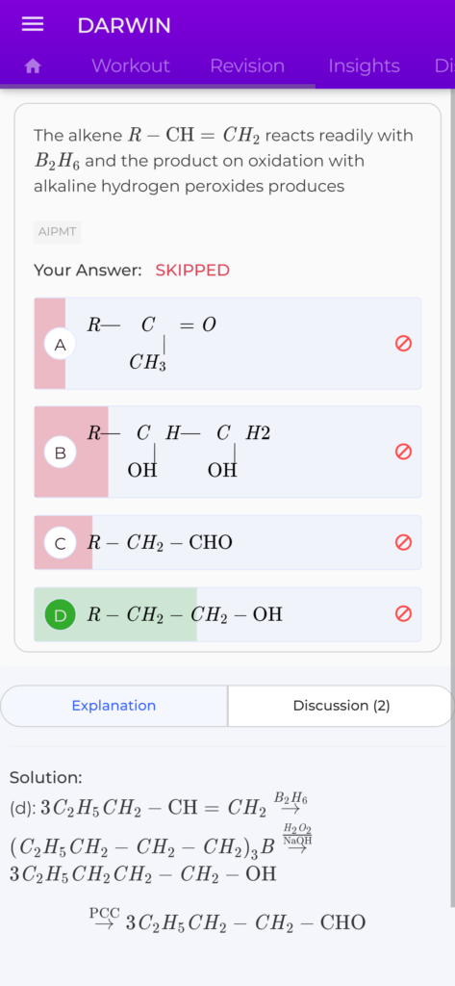Switch to the Workout tab
This screenshot has width=455, height=986.
tap(131, 66)
